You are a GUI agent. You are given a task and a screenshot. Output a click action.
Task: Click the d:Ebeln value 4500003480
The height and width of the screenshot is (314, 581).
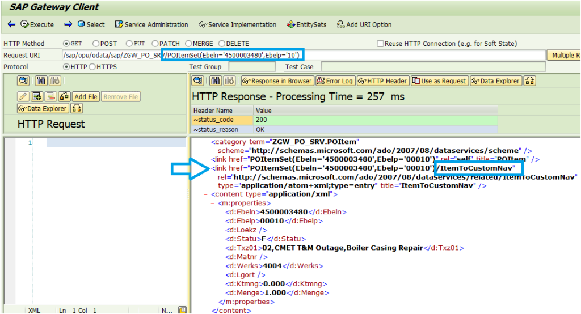(284, 212)
